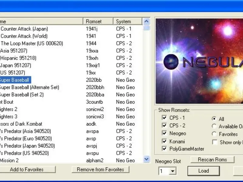The width and height of the screenshot is (243, 182).
Task: Toggle the PolyGameMaster checkbox
Action: click(164, 149)
